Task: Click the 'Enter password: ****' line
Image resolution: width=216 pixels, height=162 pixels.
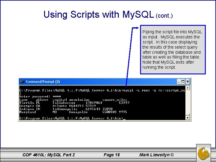Action: [40, 96]
